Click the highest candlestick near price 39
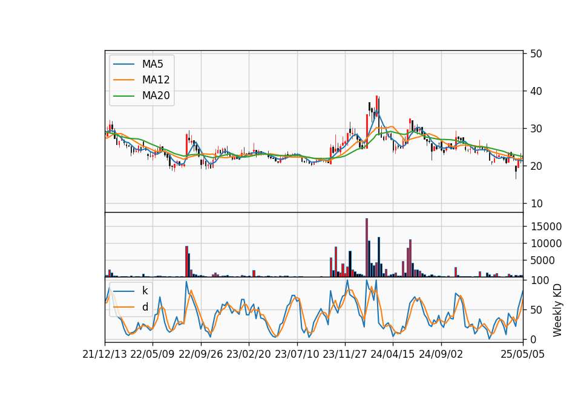Image resolution: width=581 pixels, height=417 pixels. (x=376, y=108)
